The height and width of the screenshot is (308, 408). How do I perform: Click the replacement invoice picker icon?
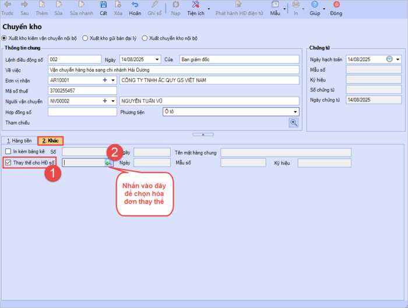pos(108,163)
